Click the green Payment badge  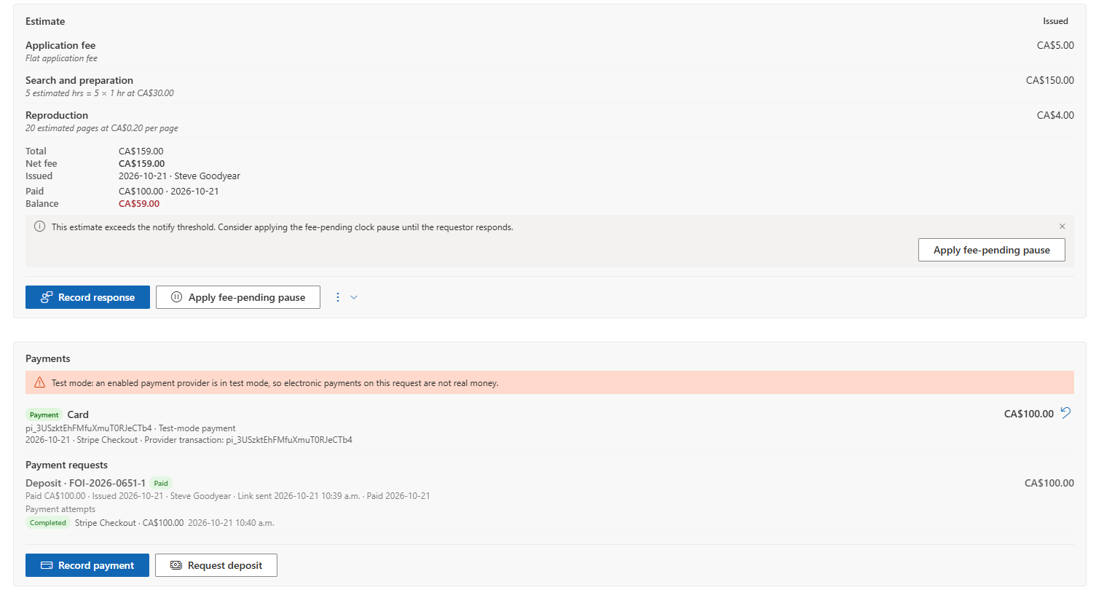[44, 414]
